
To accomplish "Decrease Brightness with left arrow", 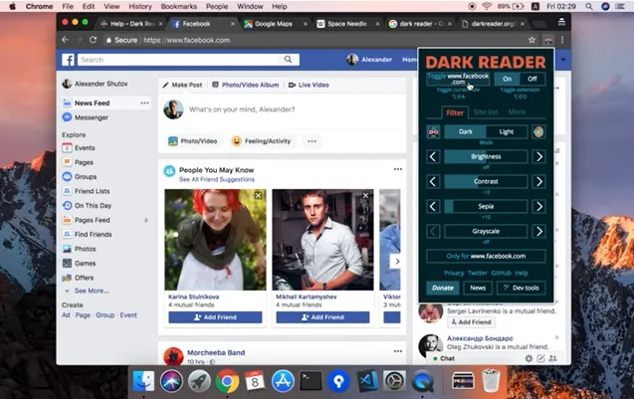I will (433, 157).
